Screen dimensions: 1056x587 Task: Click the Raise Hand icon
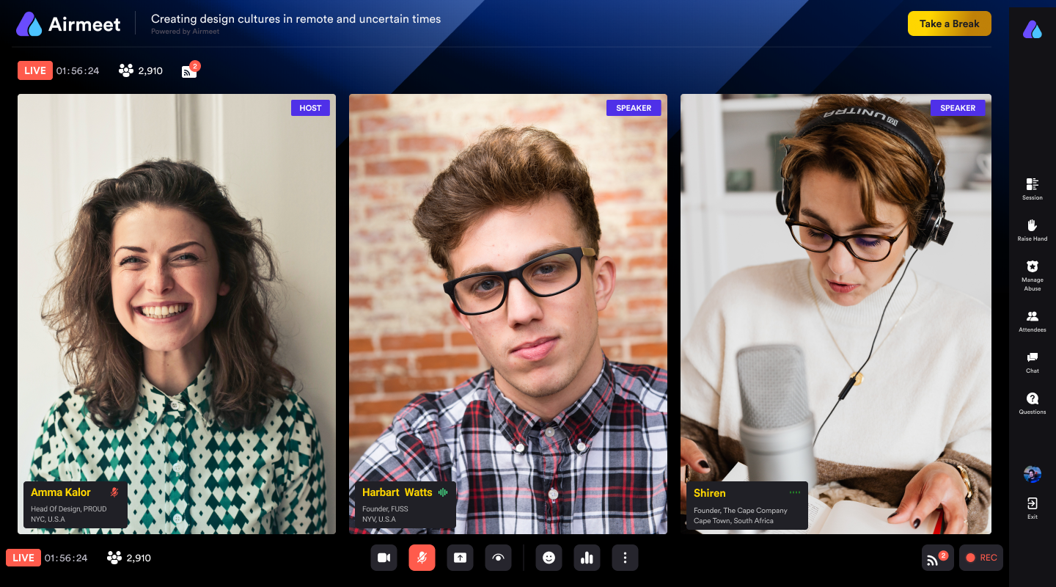[1032, 229]
